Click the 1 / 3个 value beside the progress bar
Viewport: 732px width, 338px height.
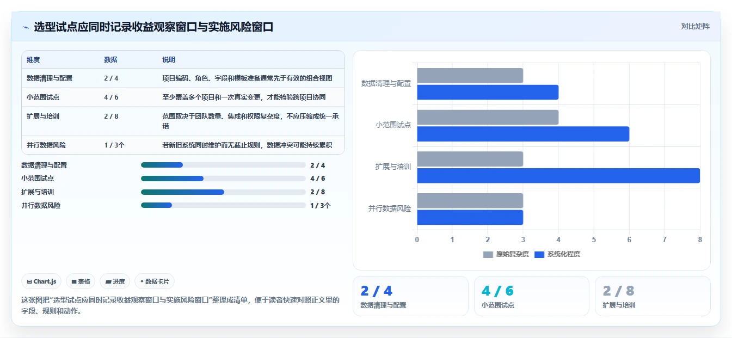321,206
